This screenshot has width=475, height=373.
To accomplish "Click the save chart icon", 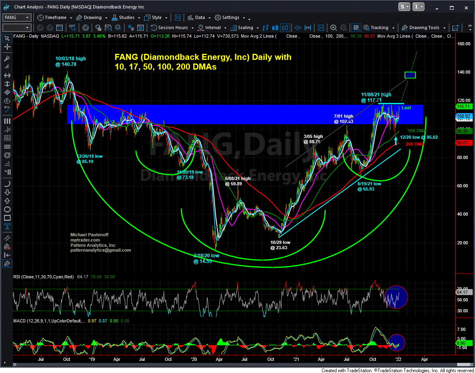I will 108,28.
